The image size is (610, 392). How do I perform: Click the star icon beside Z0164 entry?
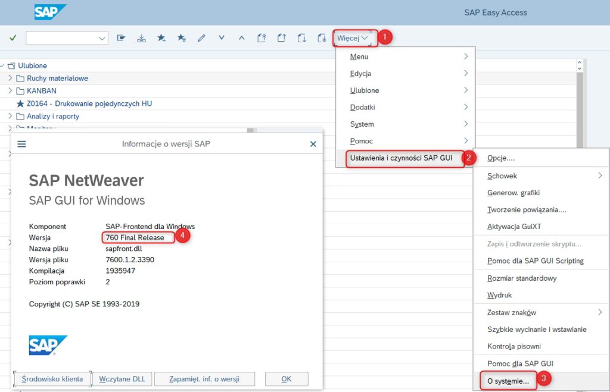pyautogui.click(x=20, y=104)
